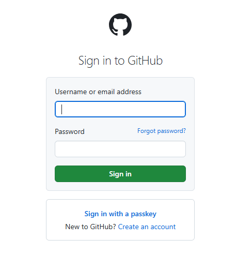This screenshot has height=255, width=252.
Task: Click the GitHub Octocat logo
Action: pos(120,25)
